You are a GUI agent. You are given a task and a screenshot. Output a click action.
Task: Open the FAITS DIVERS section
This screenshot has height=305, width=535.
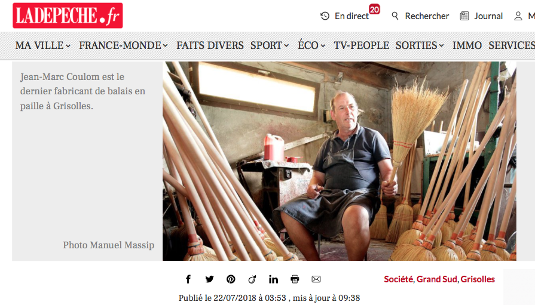point(210,45)
